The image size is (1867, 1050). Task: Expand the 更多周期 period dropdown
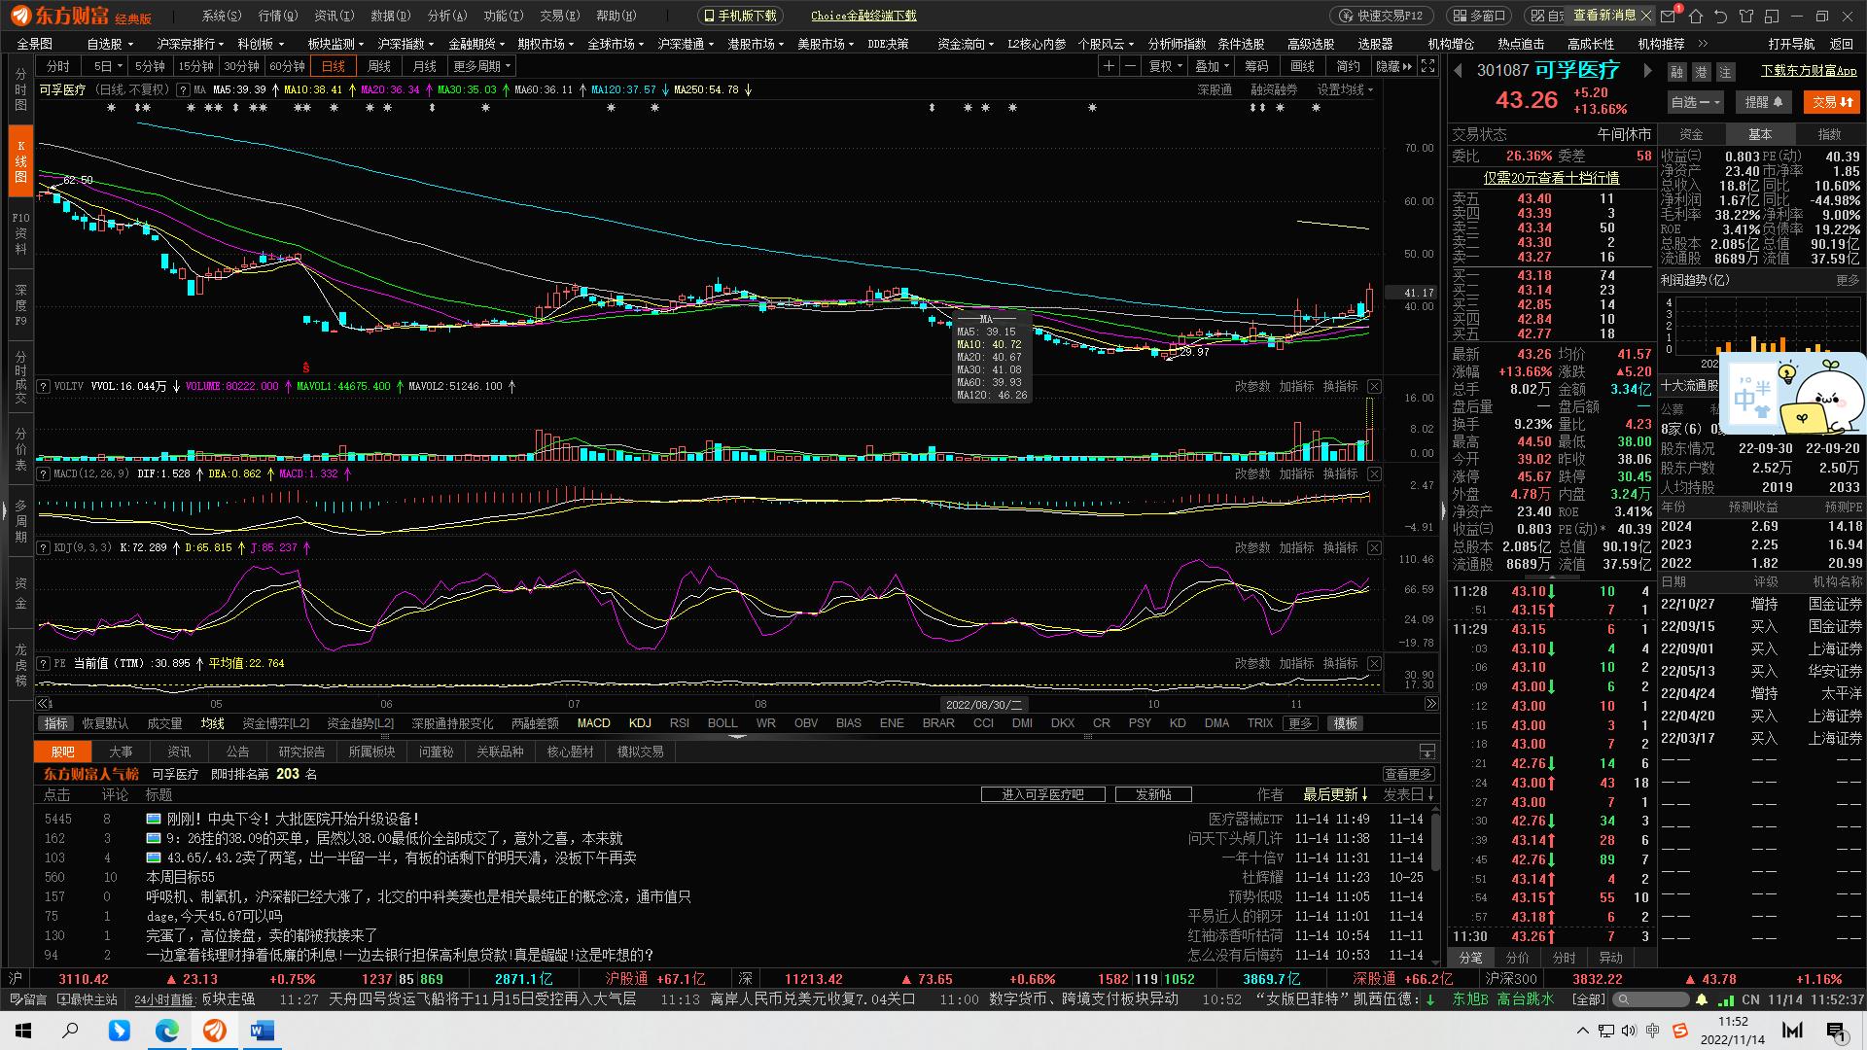(x=481, y=66)
